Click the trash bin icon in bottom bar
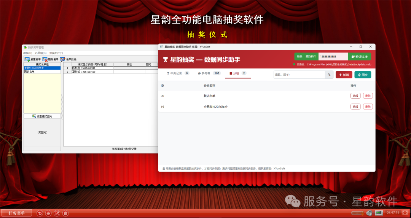 [65, 213]
